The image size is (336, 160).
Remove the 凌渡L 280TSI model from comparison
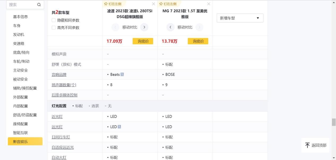[154, 4]
